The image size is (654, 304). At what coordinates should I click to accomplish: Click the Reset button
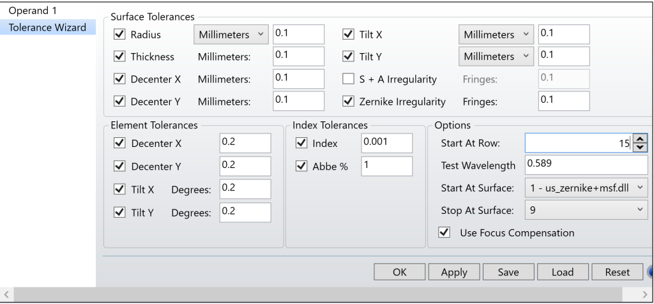pos(616,272)
